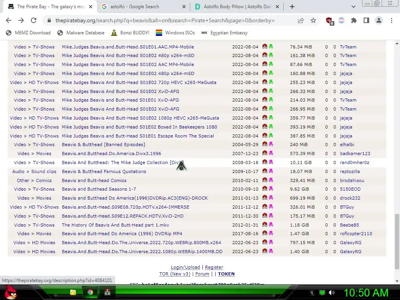Open Angry Birds start button
400x300 pixels.
pyautogui.click(x=11, y=292)
